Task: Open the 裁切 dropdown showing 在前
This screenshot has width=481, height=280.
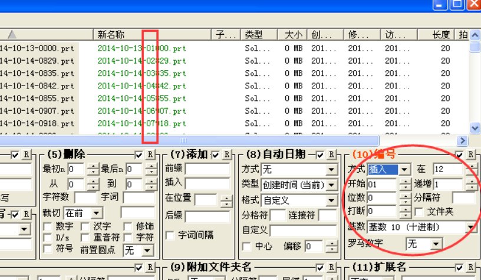Action: point(96,213)
